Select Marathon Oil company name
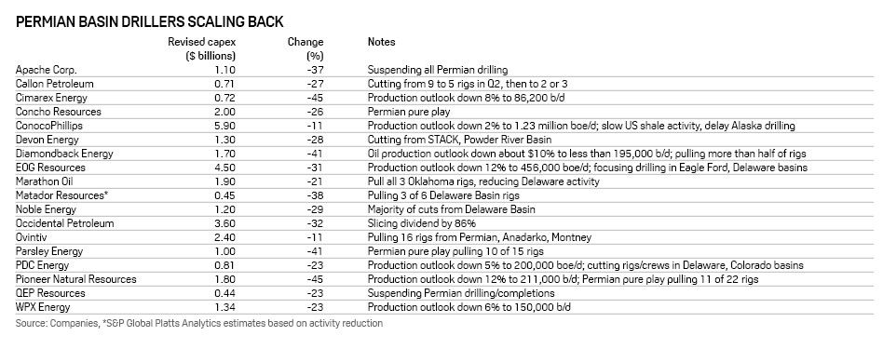The height and width of the screenshot is (349, 883). (x=45, y=181)
